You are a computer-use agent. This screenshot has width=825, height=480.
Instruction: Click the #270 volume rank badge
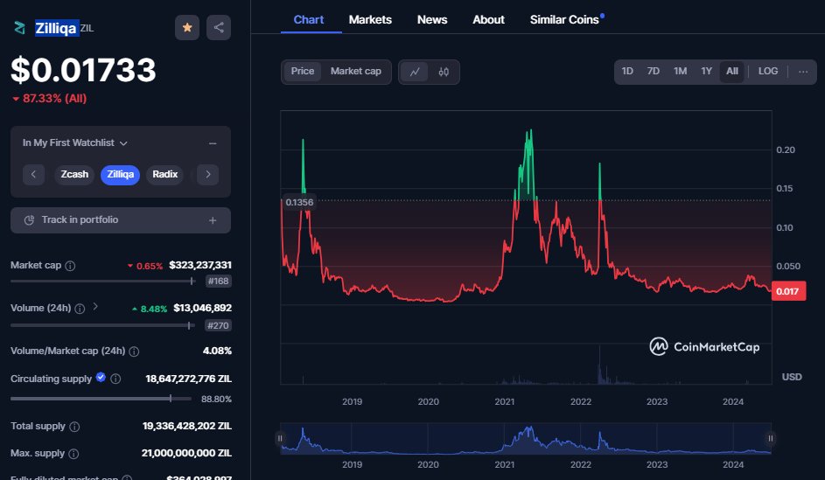tap(218, 325)
